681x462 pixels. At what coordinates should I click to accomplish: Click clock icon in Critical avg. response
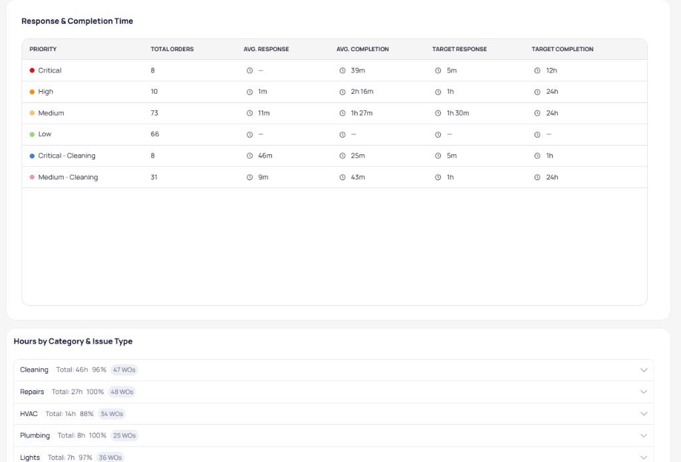(250, 70)
